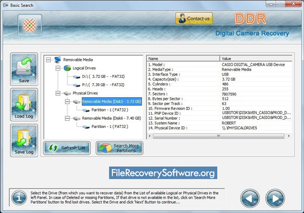304x213 pixels.
Task: Click the '6. Heads :' row
Action: point(219,89)
